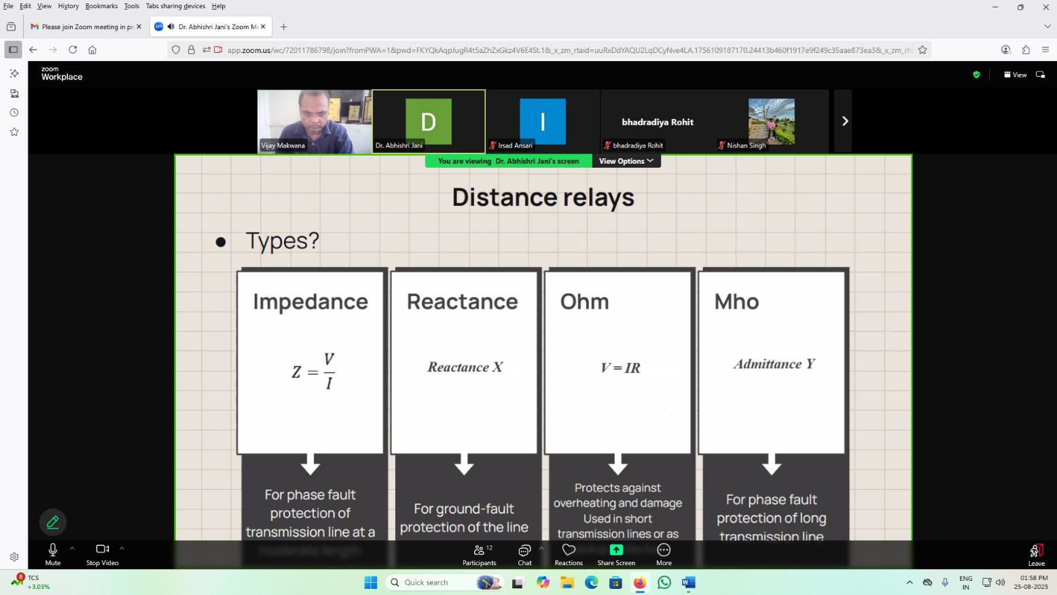Screen dimensions: 1057x595
Task: Open the Participants panel
Action: [x=479, y=554]
